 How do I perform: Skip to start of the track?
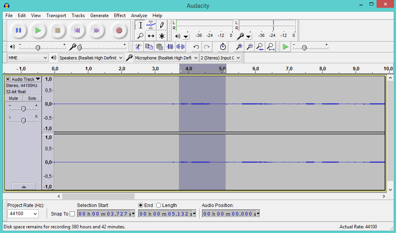coord(77,31)
